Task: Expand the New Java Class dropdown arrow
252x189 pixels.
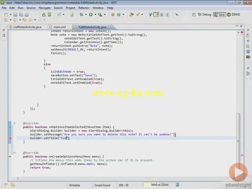Action: (123, 15)
